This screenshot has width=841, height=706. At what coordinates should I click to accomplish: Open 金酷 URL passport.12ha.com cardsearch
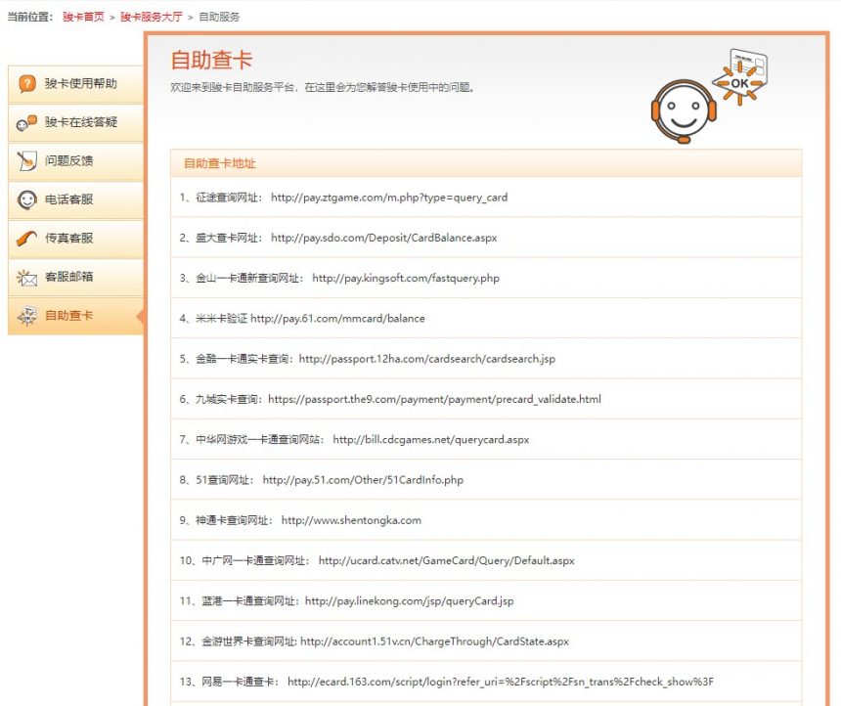click(427, 359)
